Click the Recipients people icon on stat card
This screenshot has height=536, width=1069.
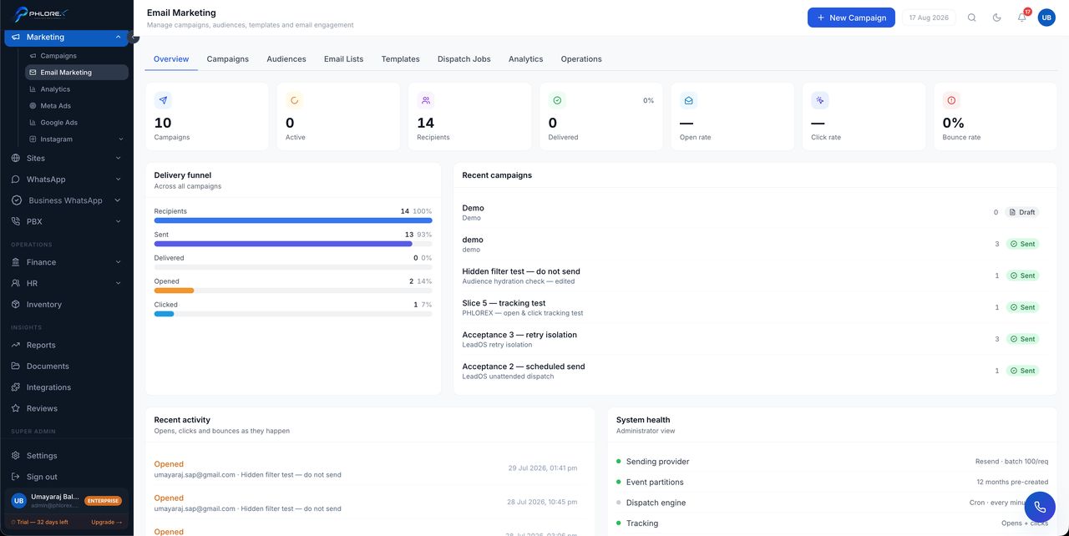pyautogui.click(x=426, y=100)
